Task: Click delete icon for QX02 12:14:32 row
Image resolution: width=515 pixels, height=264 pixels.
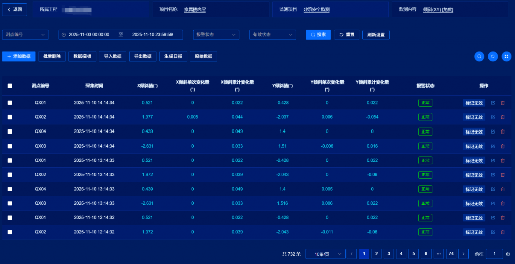Action: pos(502,232)
